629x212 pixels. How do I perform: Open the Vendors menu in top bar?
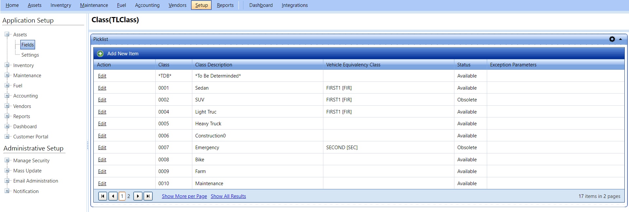(177, 5)
